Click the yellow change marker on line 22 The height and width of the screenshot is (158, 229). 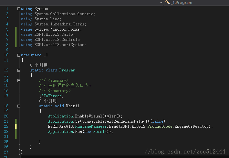click(x=16, y=126)
